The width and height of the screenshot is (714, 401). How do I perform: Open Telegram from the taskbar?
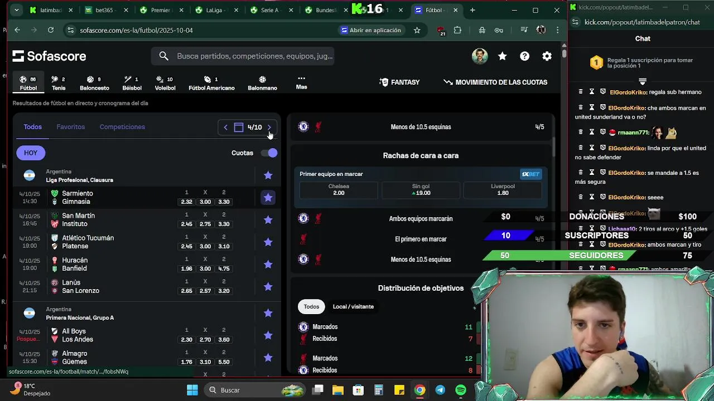click(440, 390)
